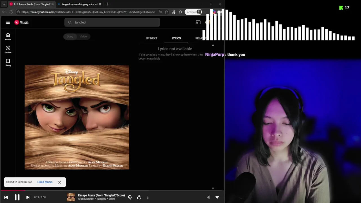The image size is (361, 203).
Task: Toggle the thumbs up like button
Action: [x=139, y=197]
